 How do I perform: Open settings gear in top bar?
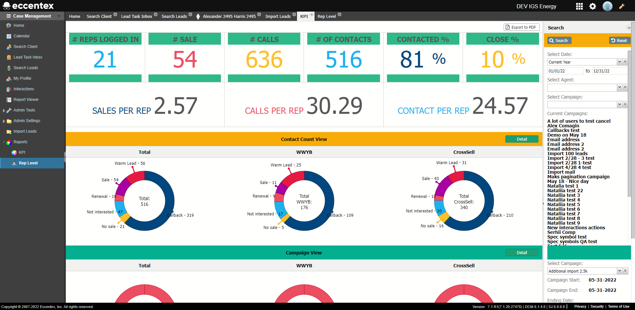click(593, 6)
